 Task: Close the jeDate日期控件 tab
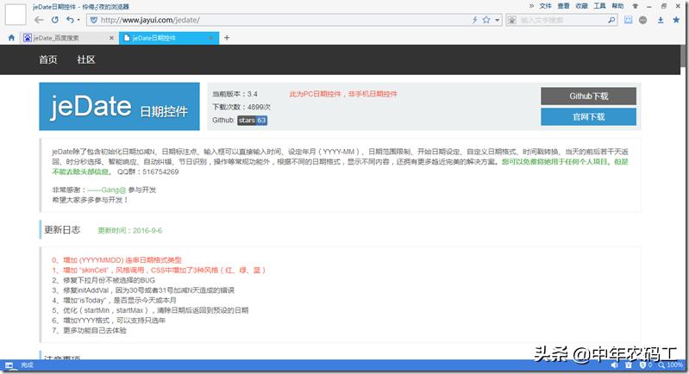(x=211, y=38)
